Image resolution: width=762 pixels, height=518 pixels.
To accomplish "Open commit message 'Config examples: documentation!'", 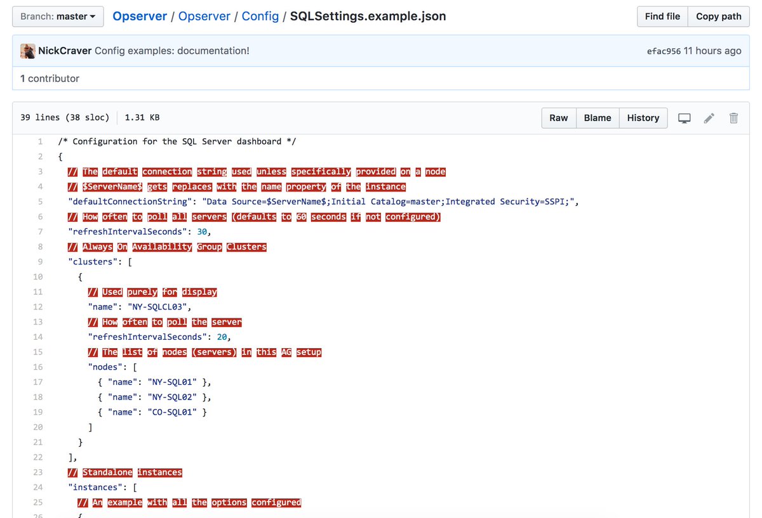I will (172, 51).
